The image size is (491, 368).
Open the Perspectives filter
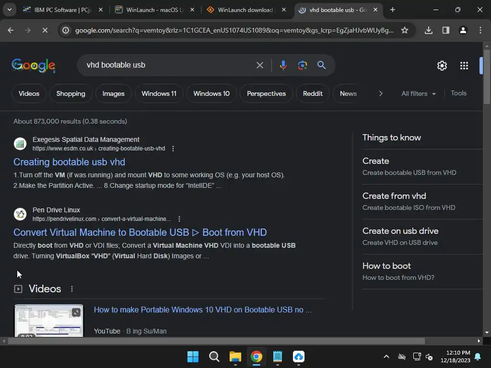pos(266,93)
